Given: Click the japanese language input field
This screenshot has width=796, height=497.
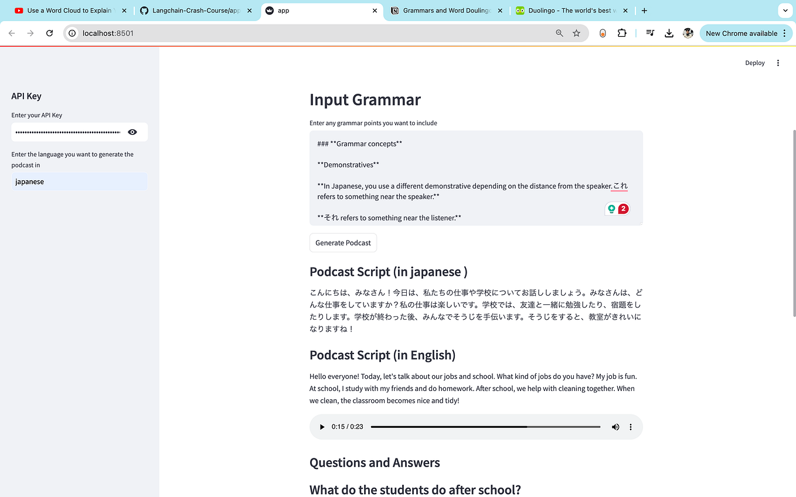Looking at the screenshot, I should point(79,181).
